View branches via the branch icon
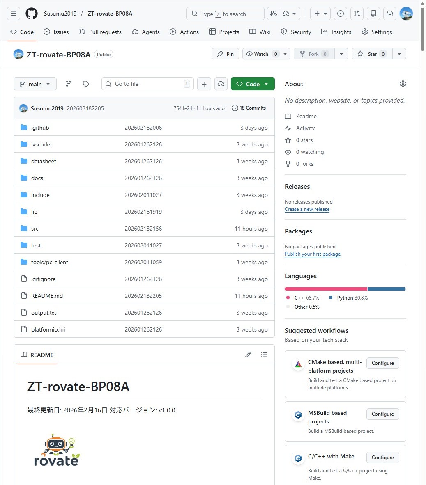Viewport: 426px width, 485px height. (x=69, y=84)
